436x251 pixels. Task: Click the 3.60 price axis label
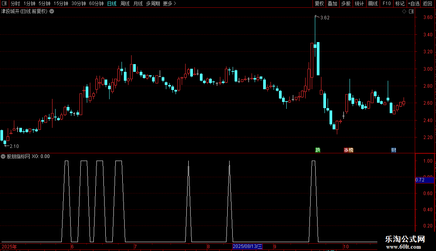point(428,17)
